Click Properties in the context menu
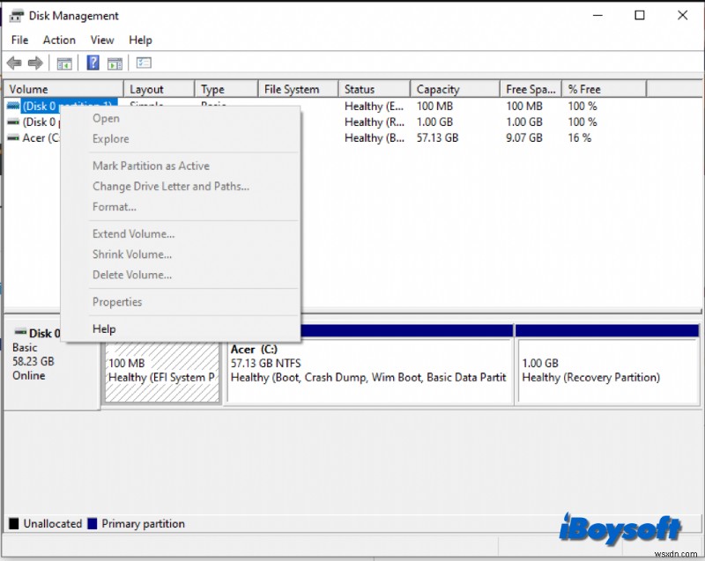The height and width of the screenshot is (561, 705). tap(117, 302)
